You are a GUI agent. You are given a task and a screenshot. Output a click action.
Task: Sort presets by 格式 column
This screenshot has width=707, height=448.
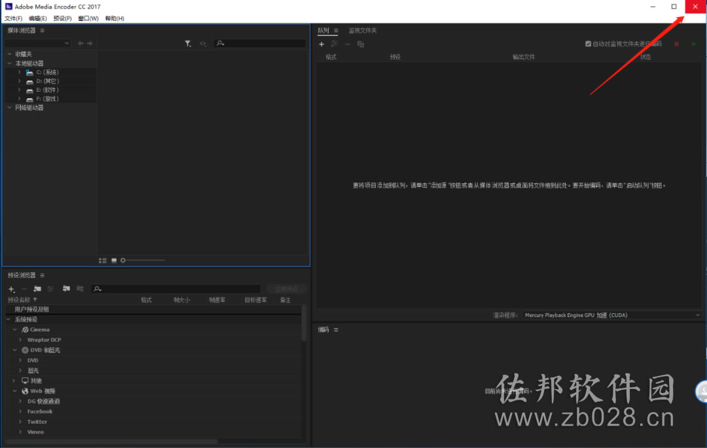[x=146, y=300]
